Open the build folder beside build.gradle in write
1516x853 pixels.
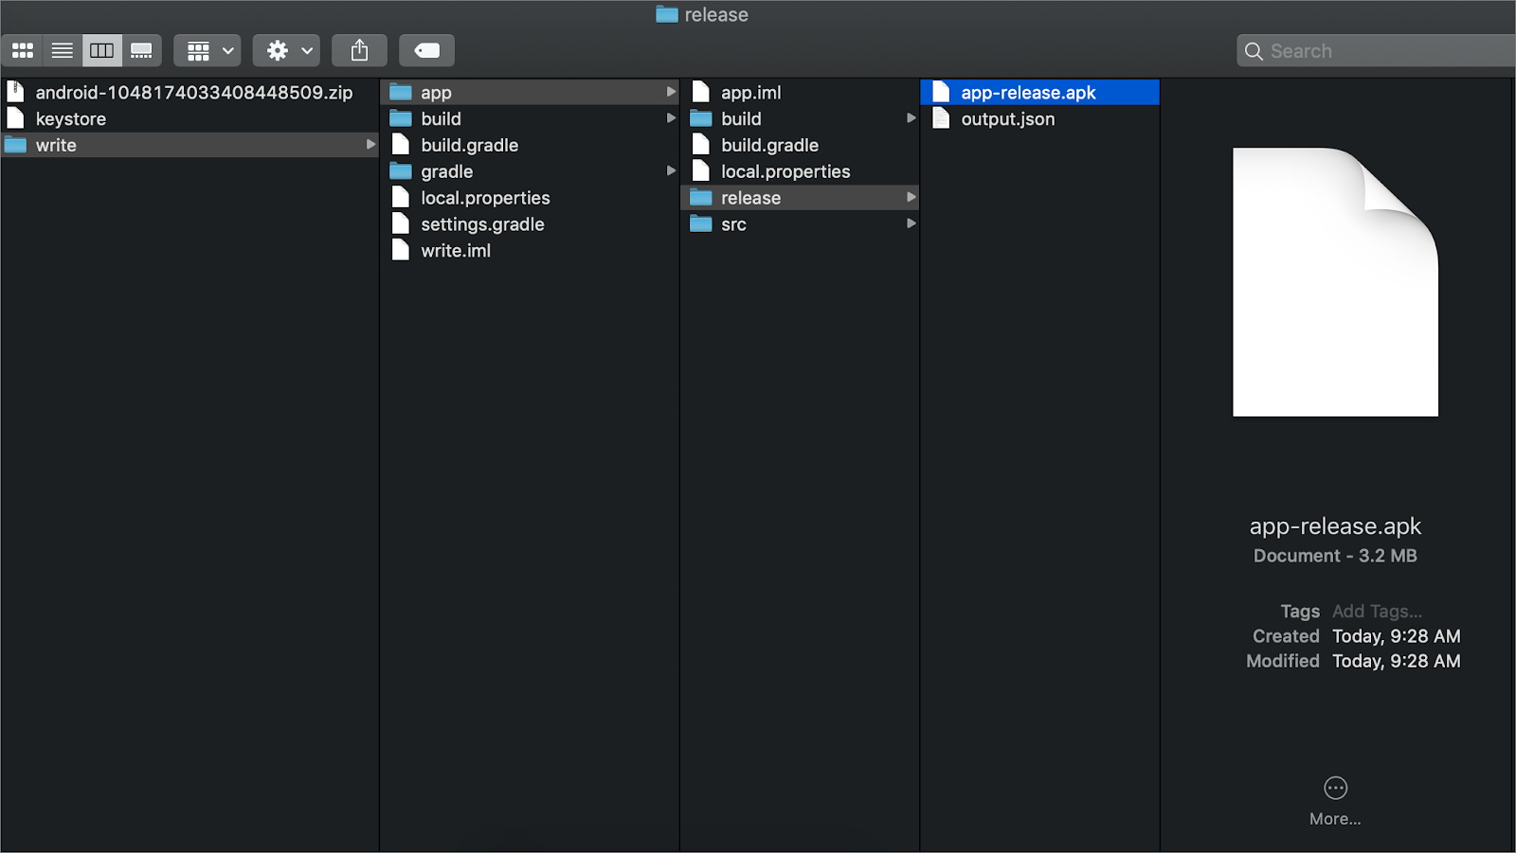point(531,118)
